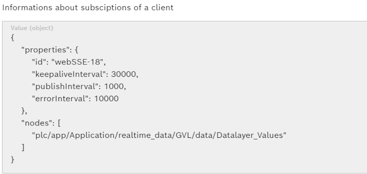367x174 pixels.
Task: Click 'Datalayer_Values' at the end of the node path
Action: tap(250, 136)
